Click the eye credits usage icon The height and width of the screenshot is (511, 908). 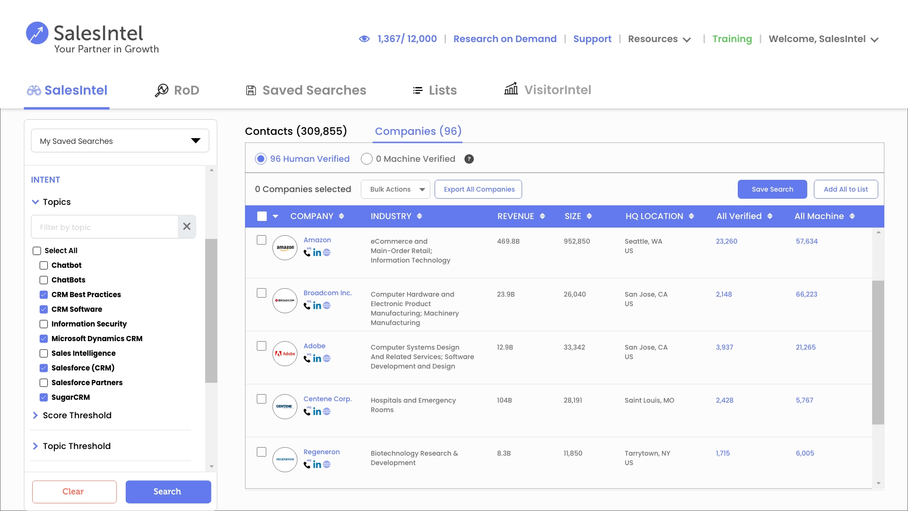point(364,39)
